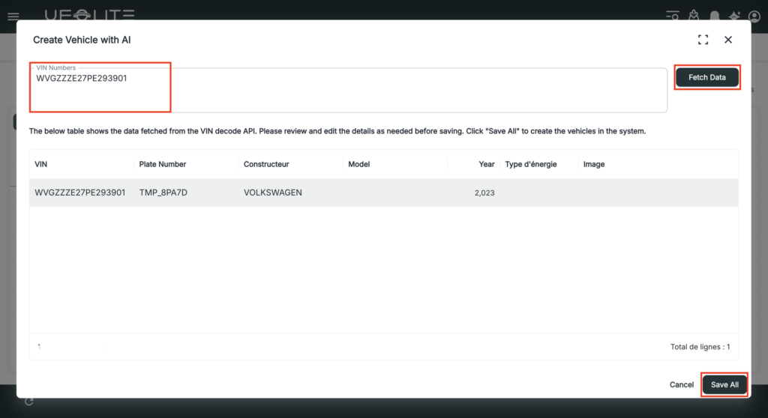Viewport: 768px width, 418px height.
Task: Click the AI sparkle icon in top bar
Action: (734, 16)
